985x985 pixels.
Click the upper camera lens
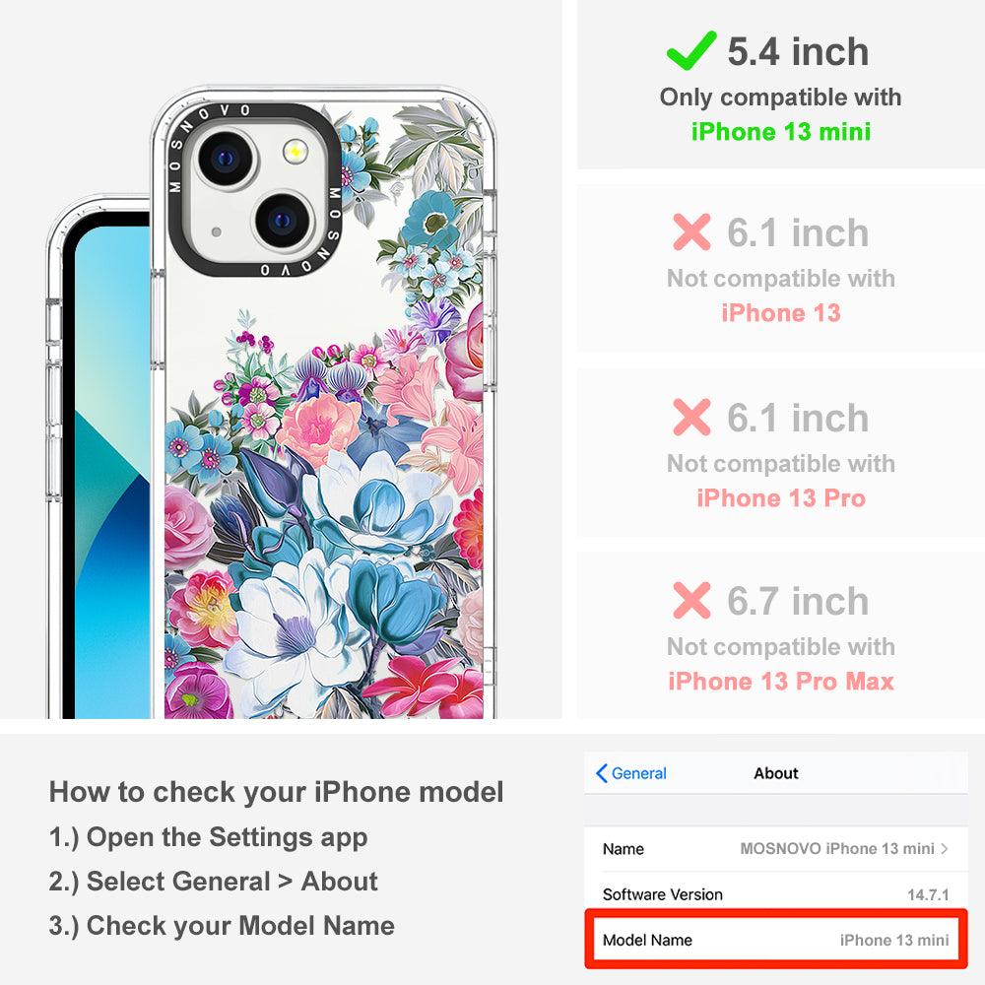coord(227,159)
